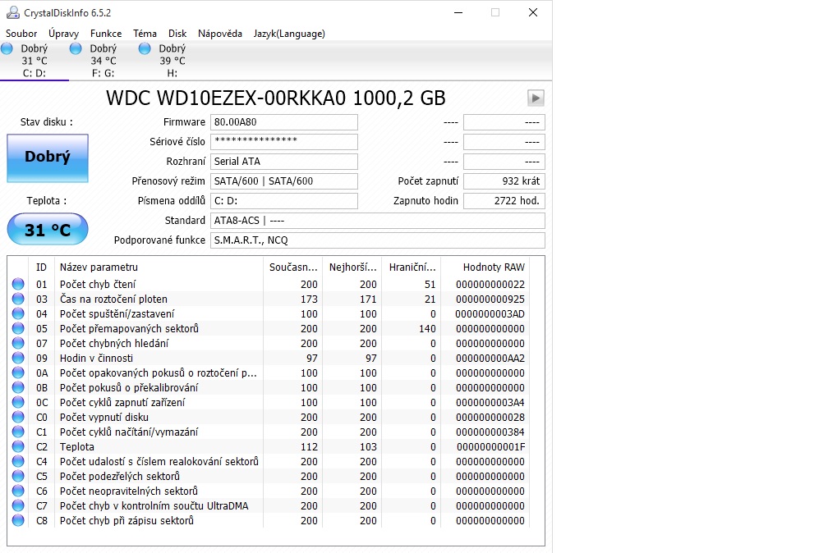828x553 pixels.
Task: Minimize the CrystalDiskInfo window
Action: click(x=458, y=12)
